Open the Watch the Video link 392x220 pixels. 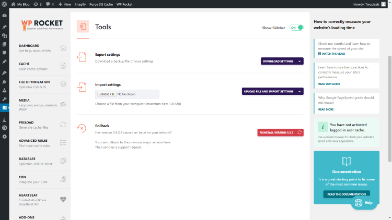331,54
